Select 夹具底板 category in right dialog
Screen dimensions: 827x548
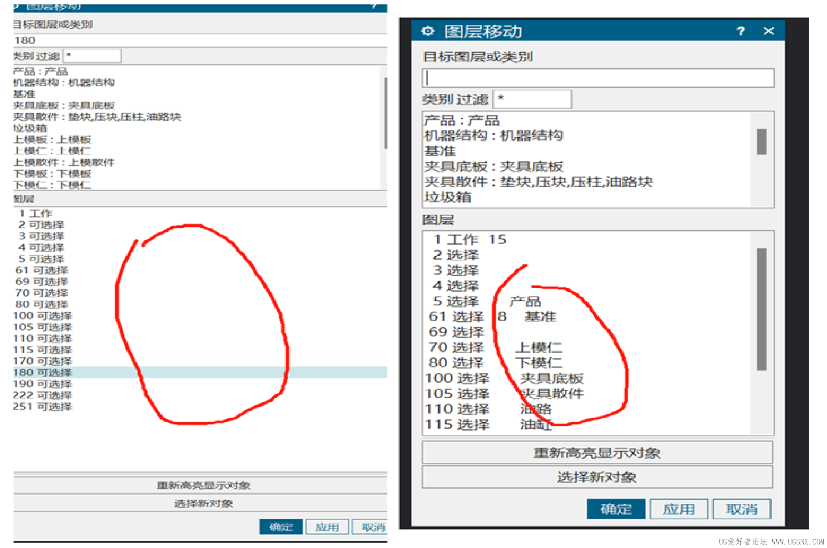pyautogui.click(x=493, y=166)
